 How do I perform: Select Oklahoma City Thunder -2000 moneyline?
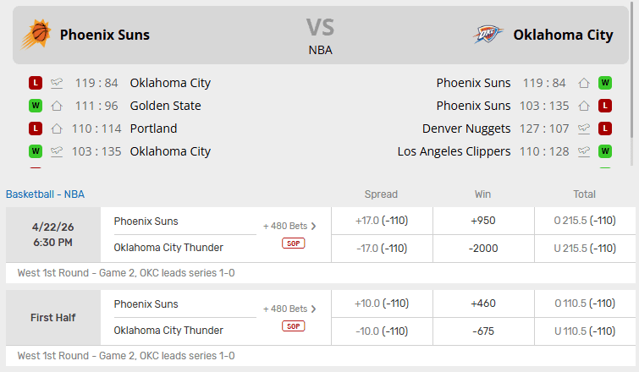[483, 248]
